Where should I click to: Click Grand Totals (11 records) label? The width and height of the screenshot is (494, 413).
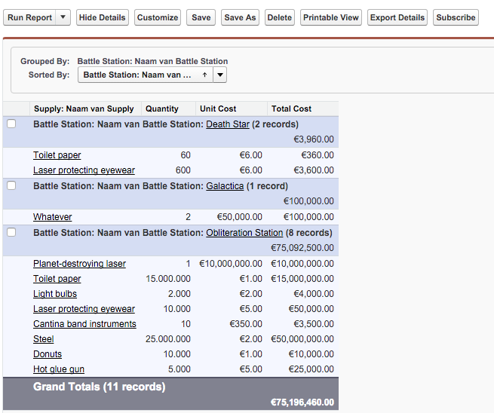[x=100, y=387]
